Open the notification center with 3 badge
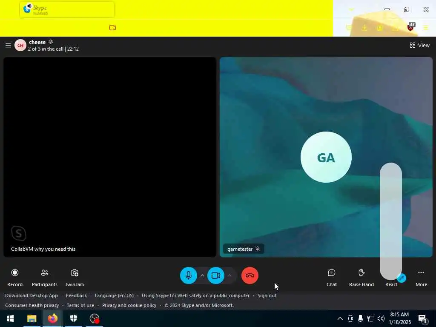The image size is (436, 327). coord(423,318)
